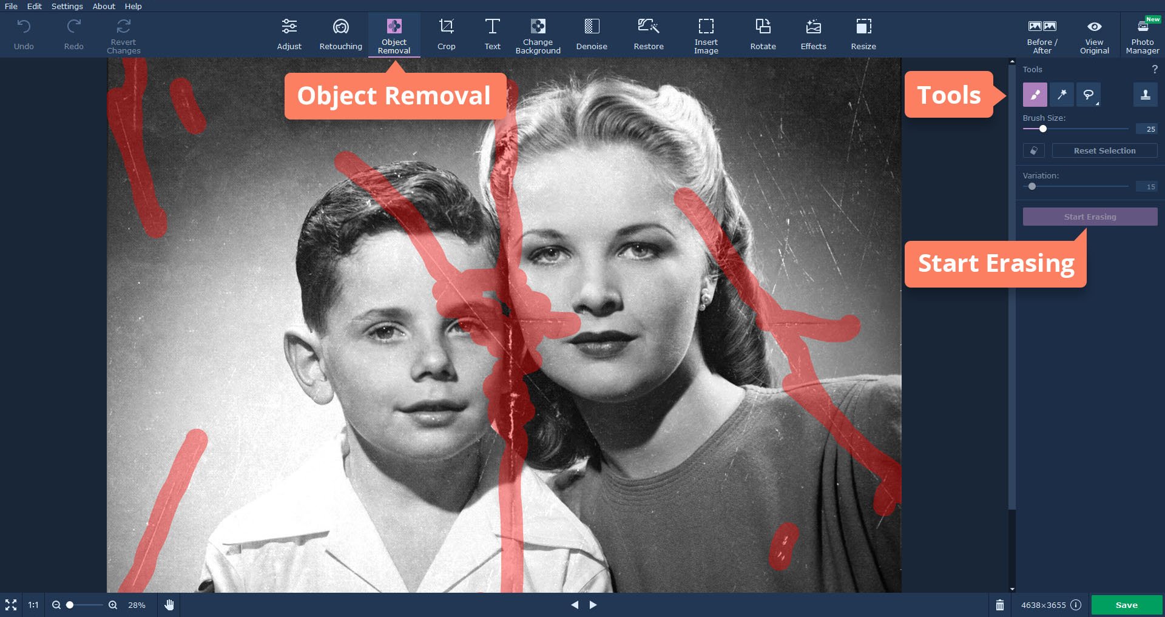Open the Crop tool
Viewport: 1165px width, 617px height.
tap(447, 35)
